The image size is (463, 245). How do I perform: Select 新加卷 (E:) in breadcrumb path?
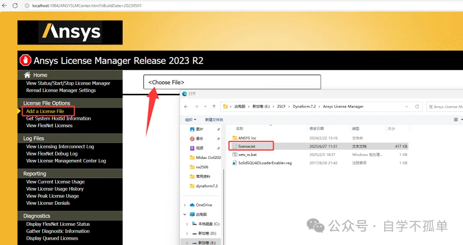click(261, 107)
